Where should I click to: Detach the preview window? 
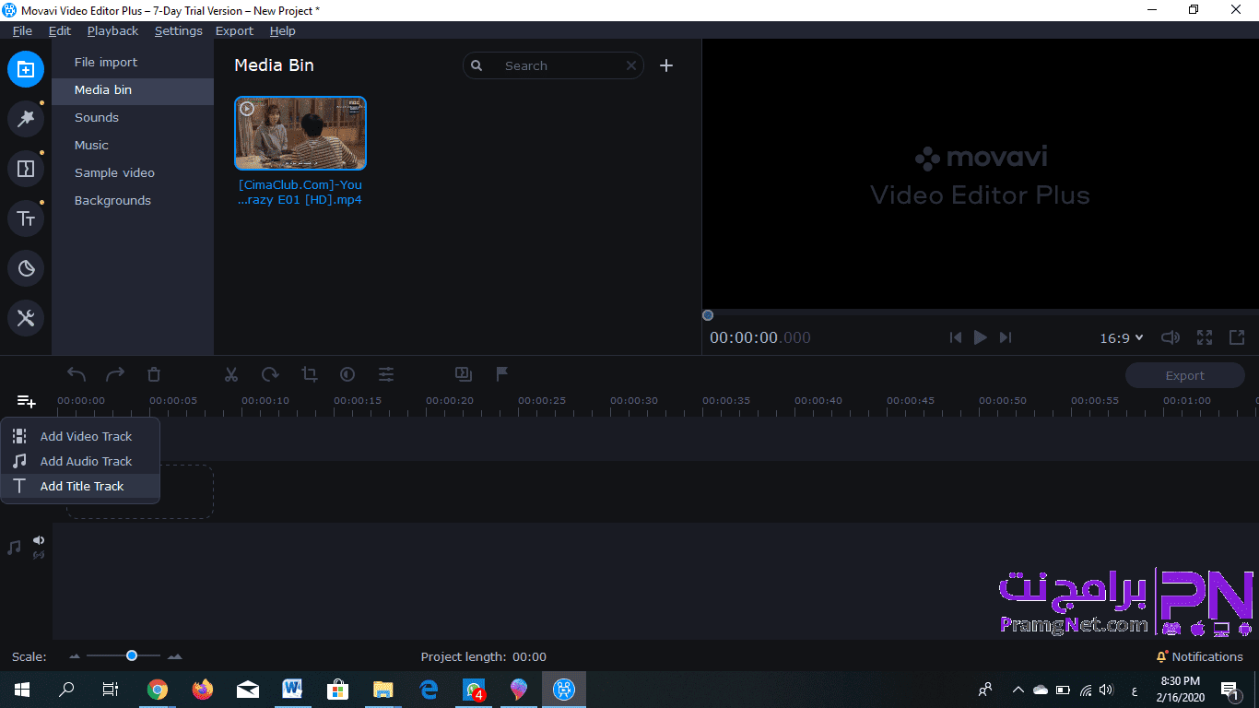(x=1238, y=337)
